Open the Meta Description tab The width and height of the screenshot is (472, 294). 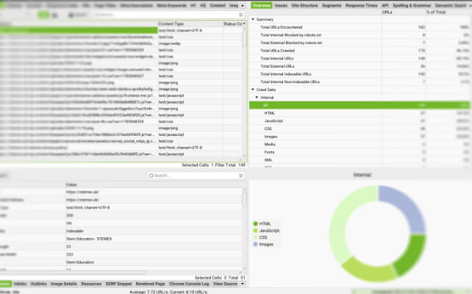coord(136,5)
